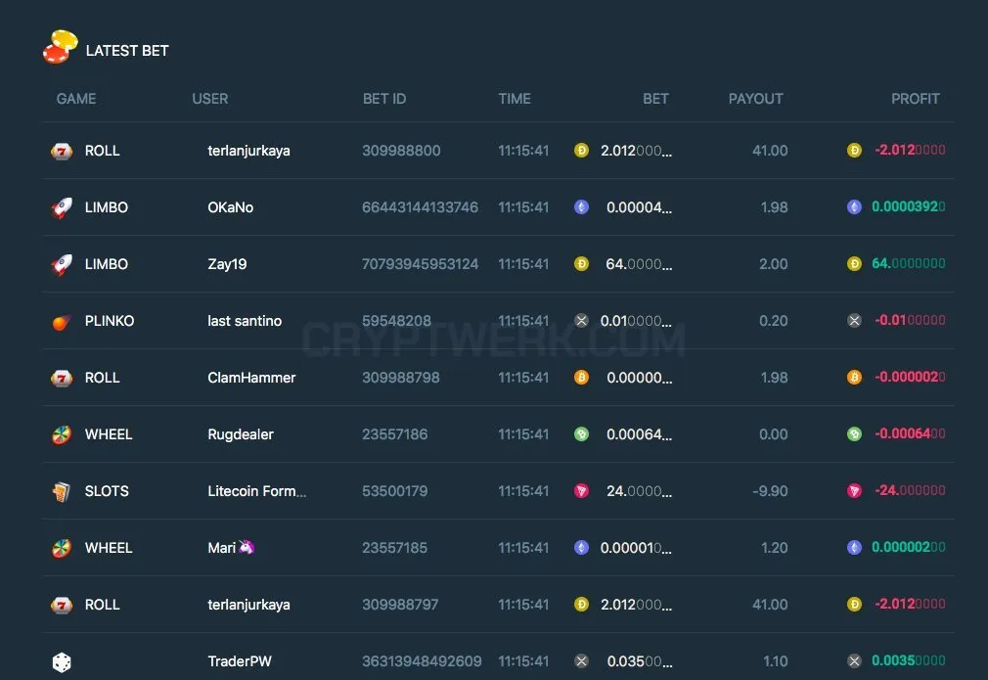Open bet ID 66443144133746
Image resolution: width=988 pixels, height=680 pixels.
click(x=420, y=207)
